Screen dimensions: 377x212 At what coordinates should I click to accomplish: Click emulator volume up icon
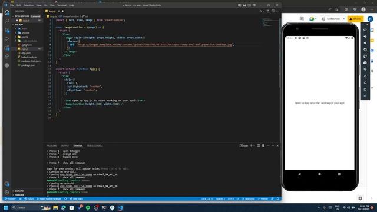[365, 37]
